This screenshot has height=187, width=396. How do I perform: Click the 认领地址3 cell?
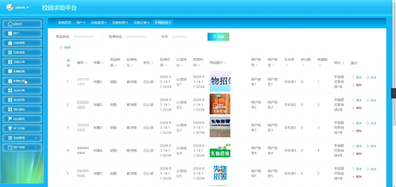point(182,128)
